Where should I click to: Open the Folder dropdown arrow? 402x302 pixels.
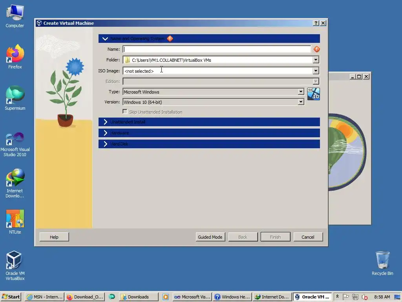point(316,60)
